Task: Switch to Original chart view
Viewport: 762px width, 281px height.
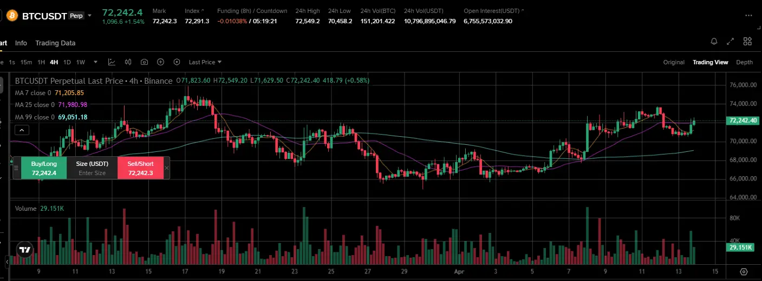Action: [x=674, y=62]
